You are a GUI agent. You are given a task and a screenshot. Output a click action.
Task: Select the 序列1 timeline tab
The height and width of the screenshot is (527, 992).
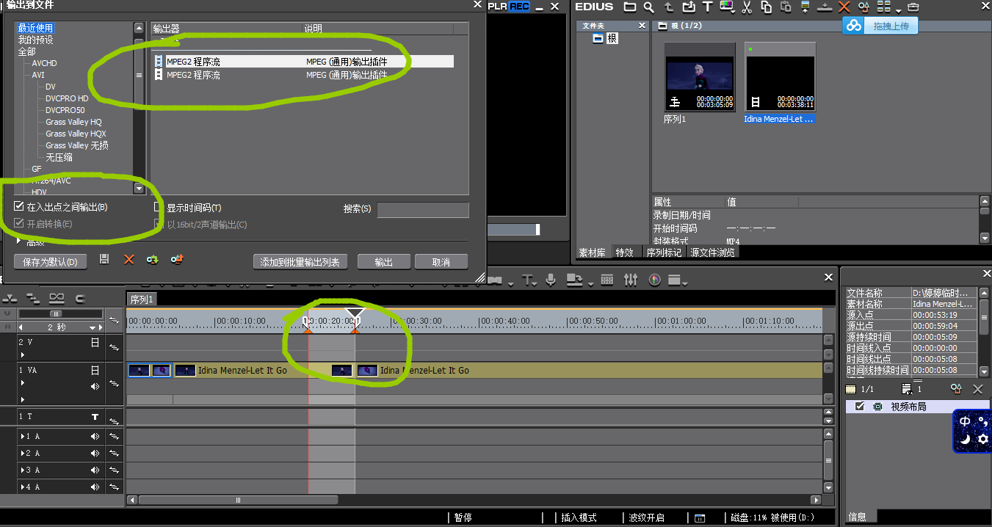pos(142,299)
